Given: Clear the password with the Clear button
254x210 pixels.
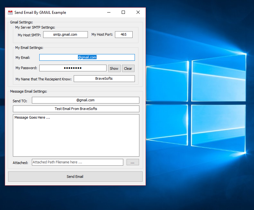Looking at the screenshot, I should (x=128, y=68).
